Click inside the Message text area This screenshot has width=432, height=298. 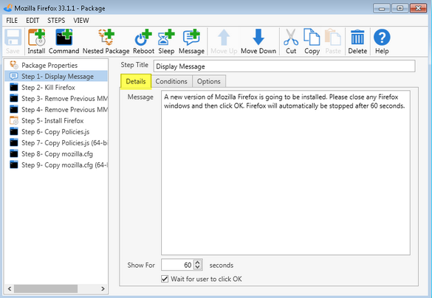point(286,173)
